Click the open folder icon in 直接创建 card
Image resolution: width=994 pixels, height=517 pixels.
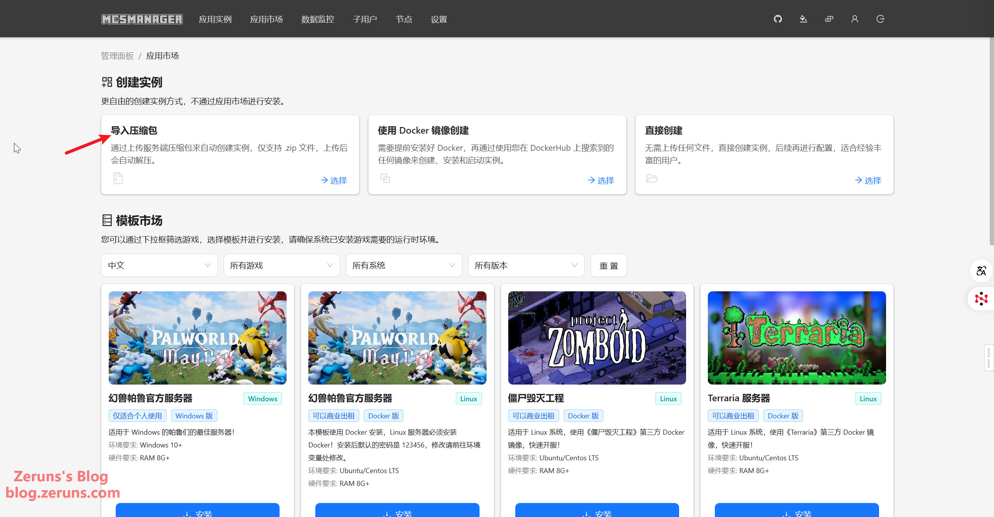(x=652, y=178)
